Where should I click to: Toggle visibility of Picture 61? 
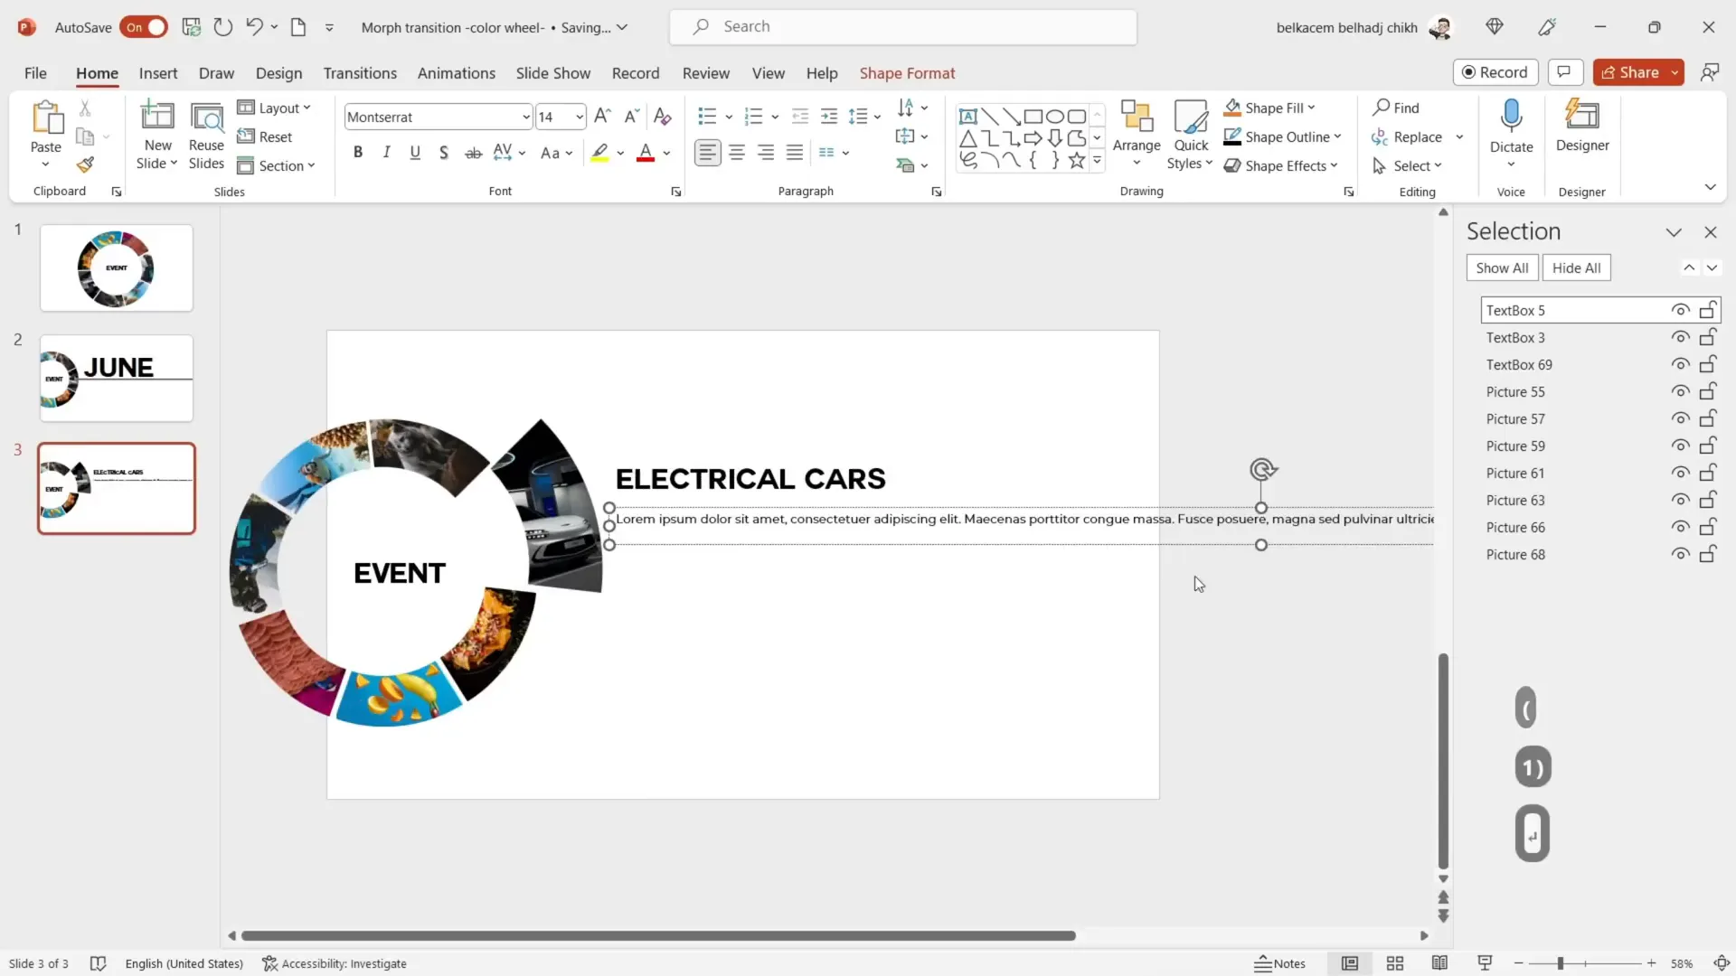[x=1680, y=473]
